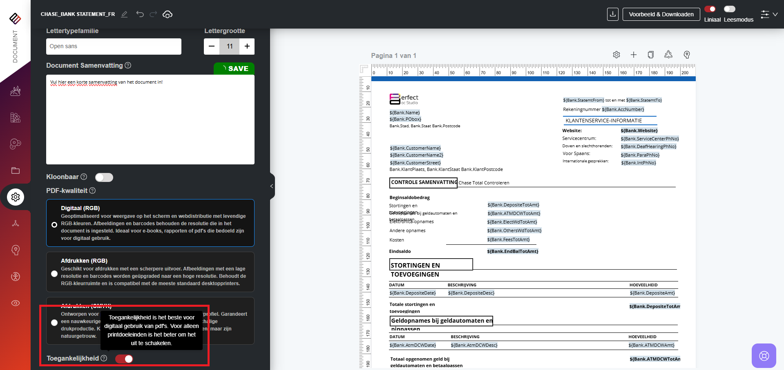Image resolution: width=784 pixels, height=370 pixels.
Task: Open the Lettertypefamilie Open sans field
Action: [114, 47]
